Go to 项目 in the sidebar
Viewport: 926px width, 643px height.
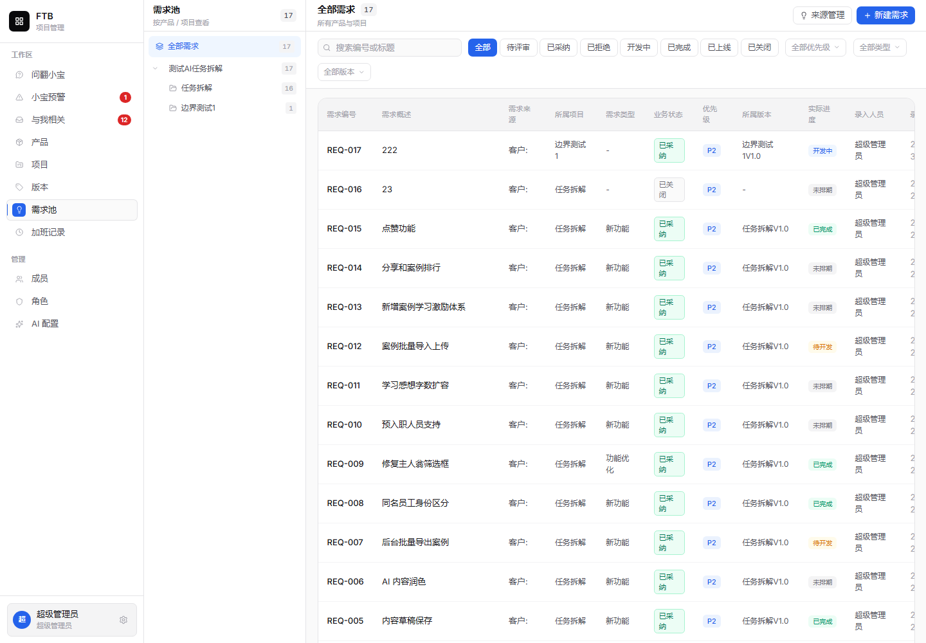pyautogui.click(x=72, y=165)
